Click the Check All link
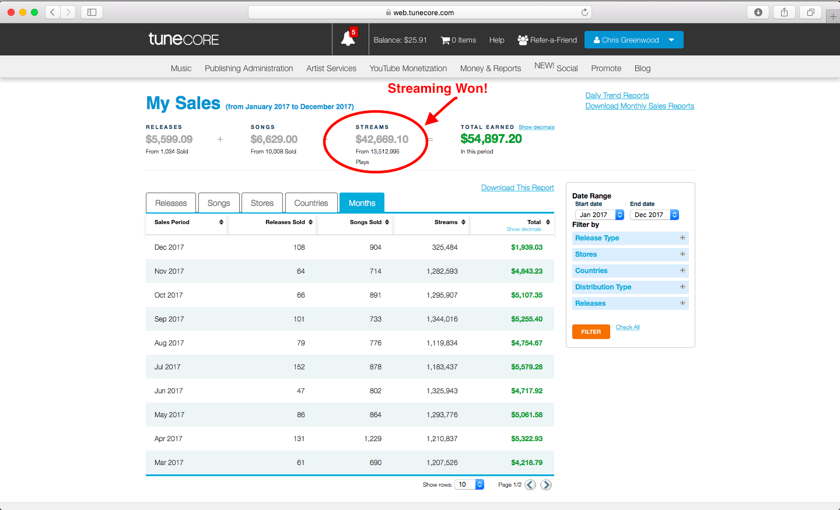 pos(628,327)
